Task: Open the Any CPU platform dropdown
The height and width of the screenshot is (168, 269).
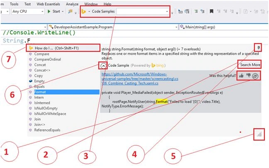Action: (x=28, y=12)
